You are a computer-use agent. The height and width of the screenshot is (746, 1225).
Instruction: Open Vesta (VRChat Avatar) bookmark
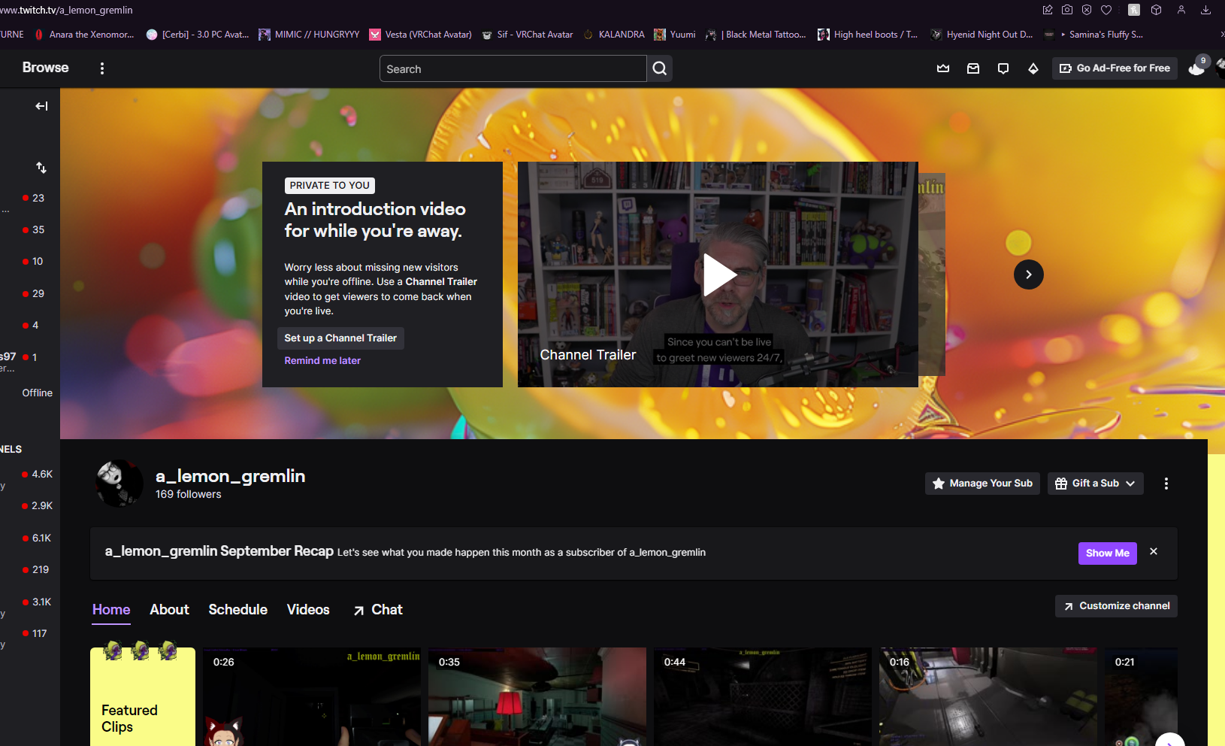point(421,35)
